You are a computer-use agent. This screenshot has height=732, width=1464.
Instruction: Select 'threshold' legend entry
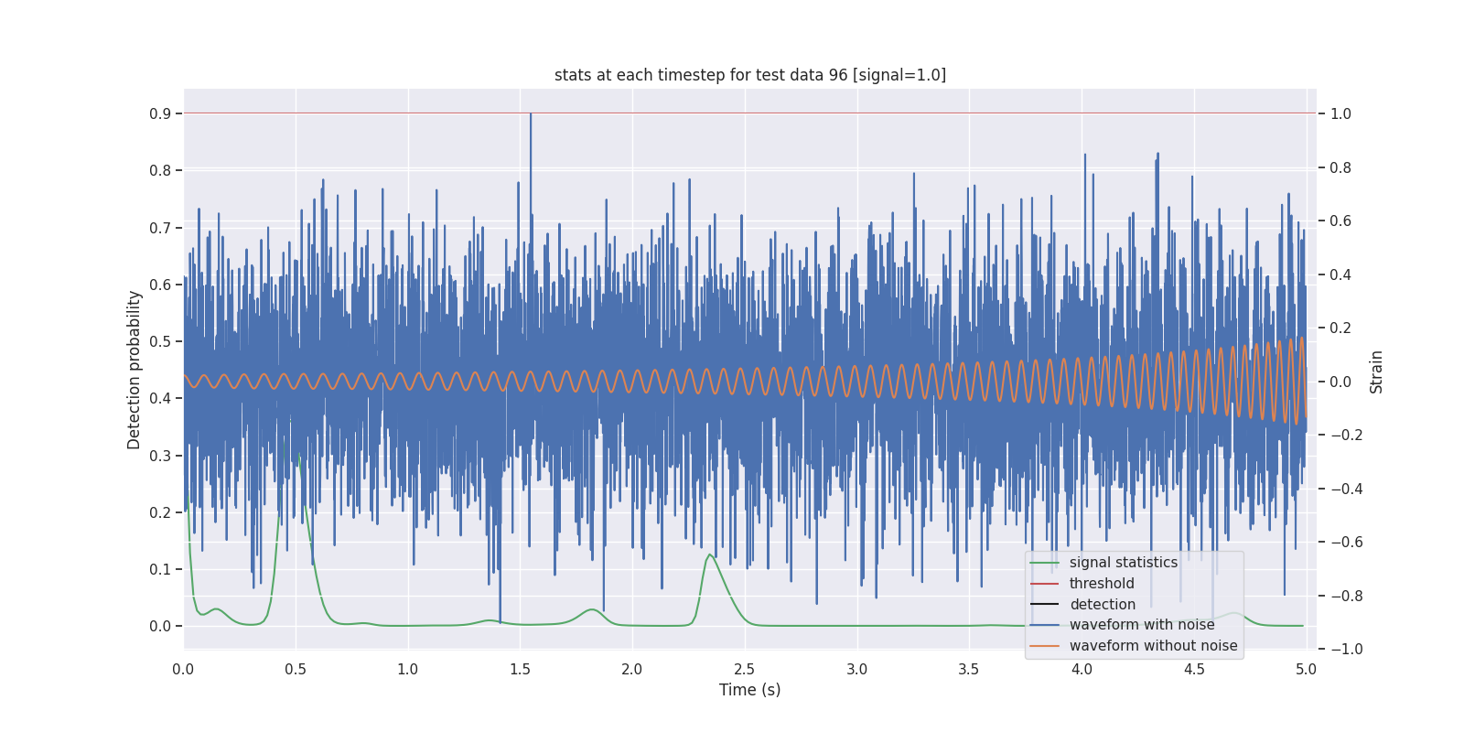coord(1102,584)
